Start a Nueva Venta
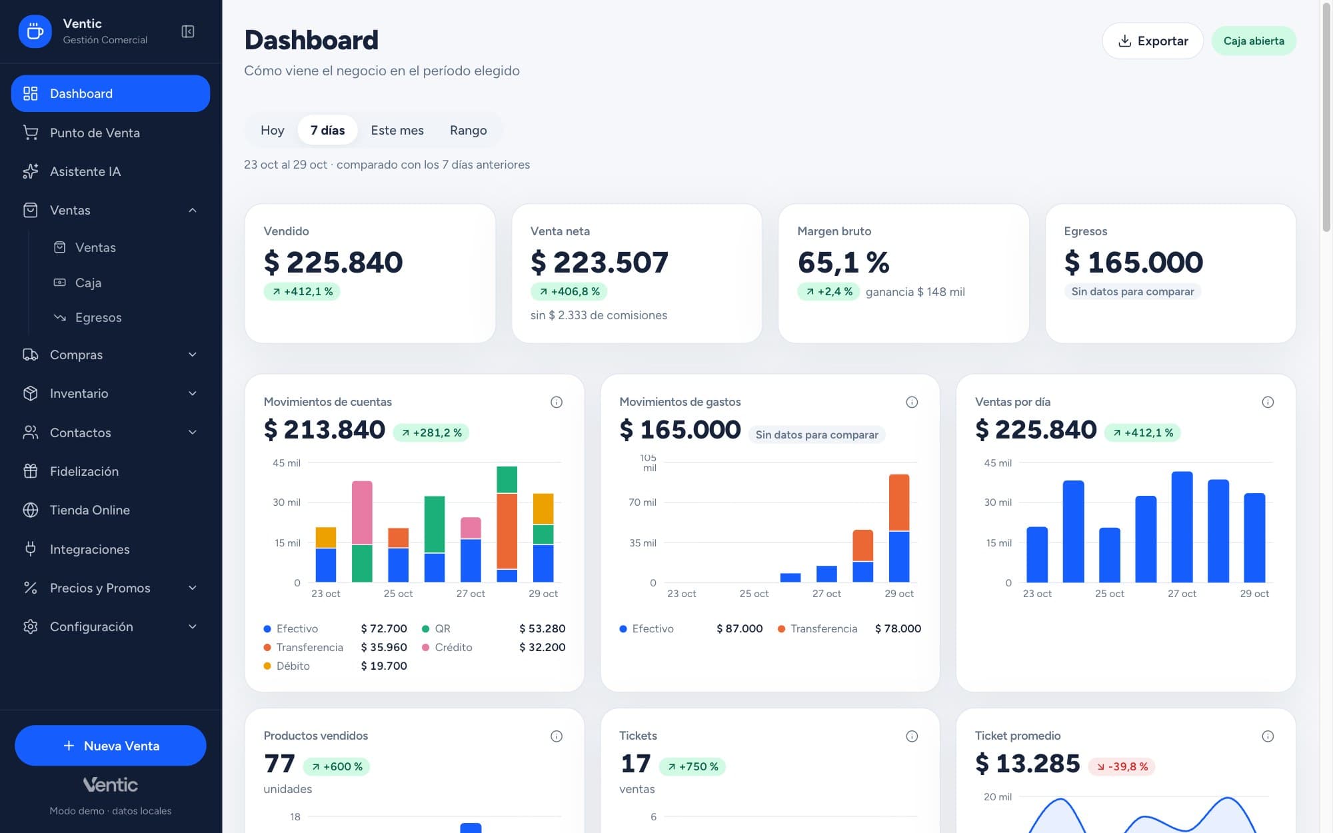1333x833 pixels. click(111, 745)
